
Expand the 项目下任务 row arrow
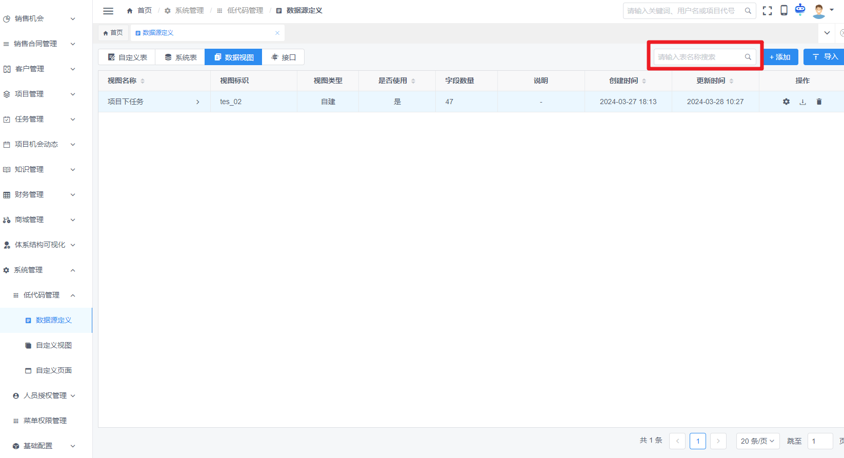(x=198, y=102)
